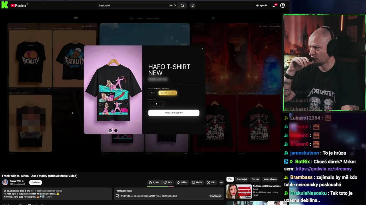The height and width of the screenshot is (205, 366).
Task: Click the Sdílet share button
Action: coord(182,183)
